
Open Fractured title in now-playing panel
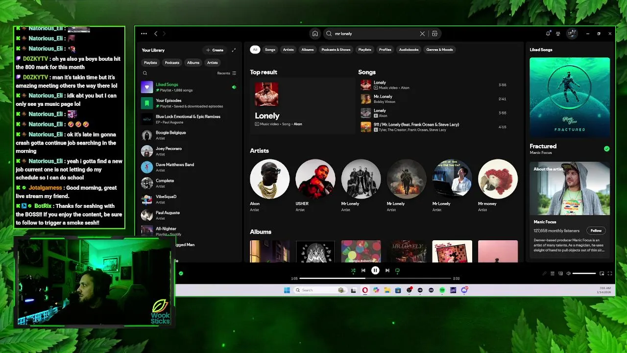click(543, 146)
